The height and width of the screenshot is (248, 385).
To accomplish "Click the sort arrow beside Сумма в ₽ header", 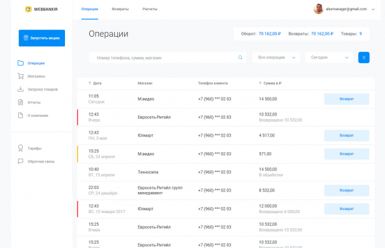I will pyautogui.click(x=260, y=83).
